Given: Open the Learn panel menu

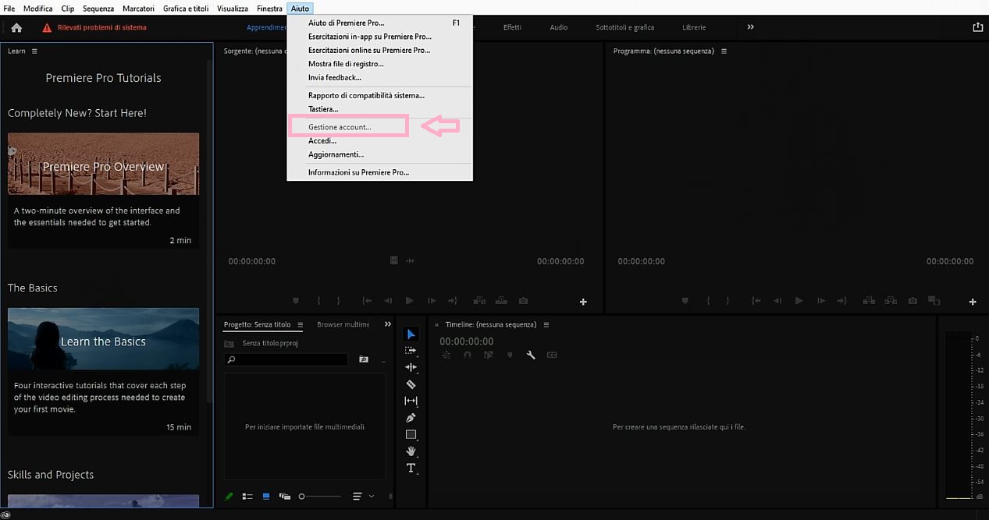Looking at the screenshot, I should point(34,51).
